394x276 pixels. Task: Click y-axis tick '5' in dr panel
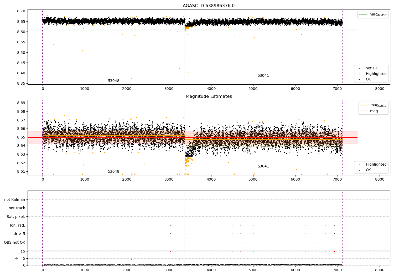(24, 258)
